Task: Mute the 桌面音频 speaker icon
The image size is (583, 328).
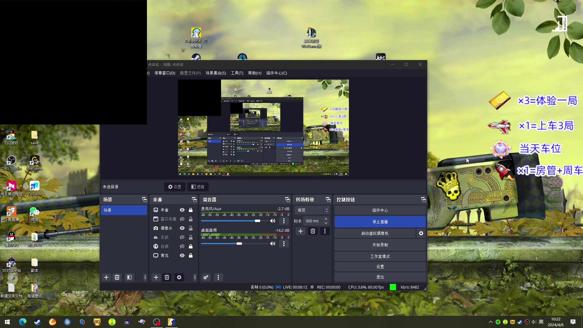Action: click(273, 244)
